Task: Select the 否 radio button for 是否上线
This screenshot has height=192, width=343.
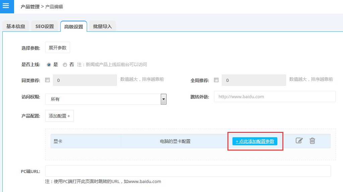Action: tap(65, 65)
